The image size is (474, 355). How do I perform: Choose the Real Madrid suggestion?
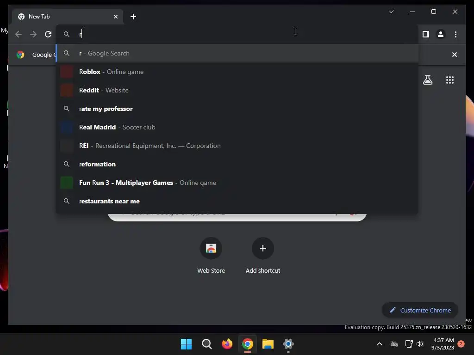click(x=237, y=127)
